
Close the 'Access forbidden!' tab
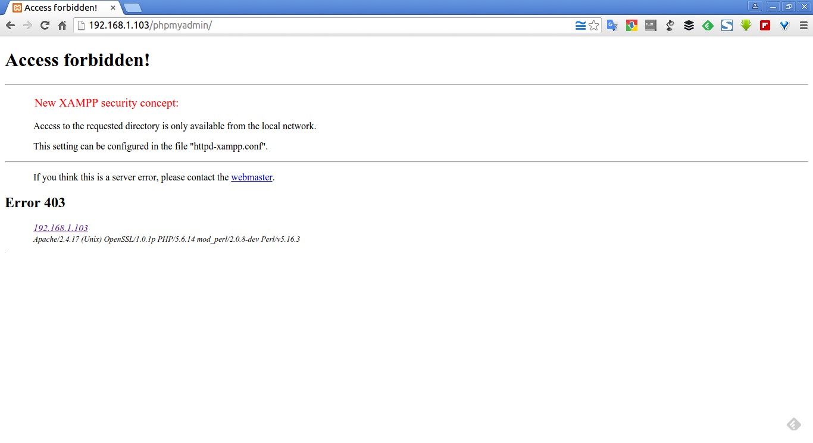(x=113, y=8)
